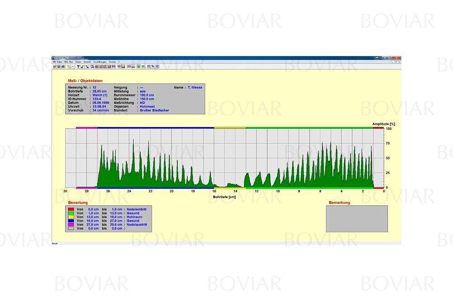Select the yellow Hohlraum color swatch
The height and width of the screenshot is (301, 453).
pos(71,217)
